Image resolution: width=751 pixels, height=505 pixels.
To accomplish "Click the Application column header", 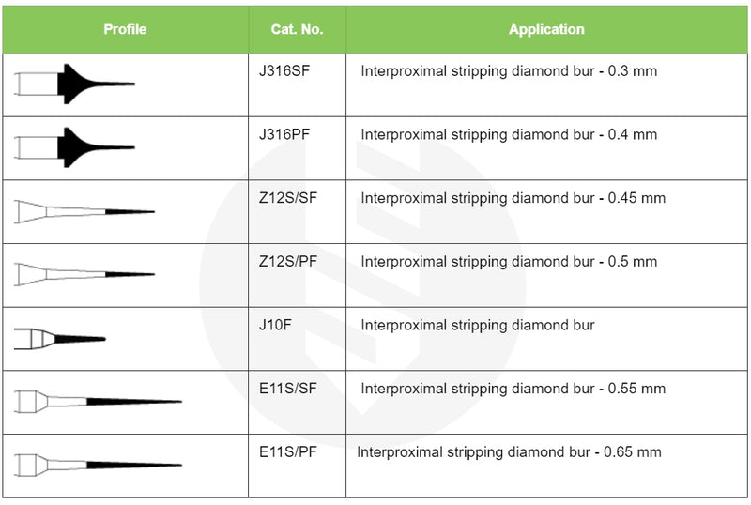I will pyautogui.click(x=546, y=29).
